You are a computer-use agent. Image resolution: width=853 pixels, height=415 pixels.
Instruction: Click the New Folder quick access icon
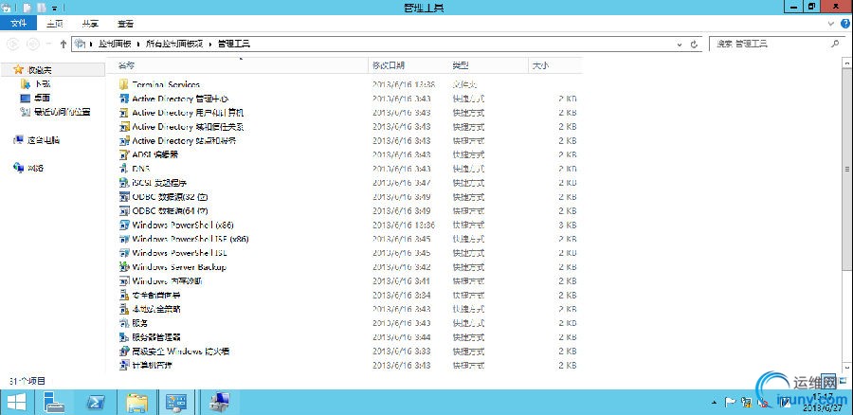pos(42,8)
